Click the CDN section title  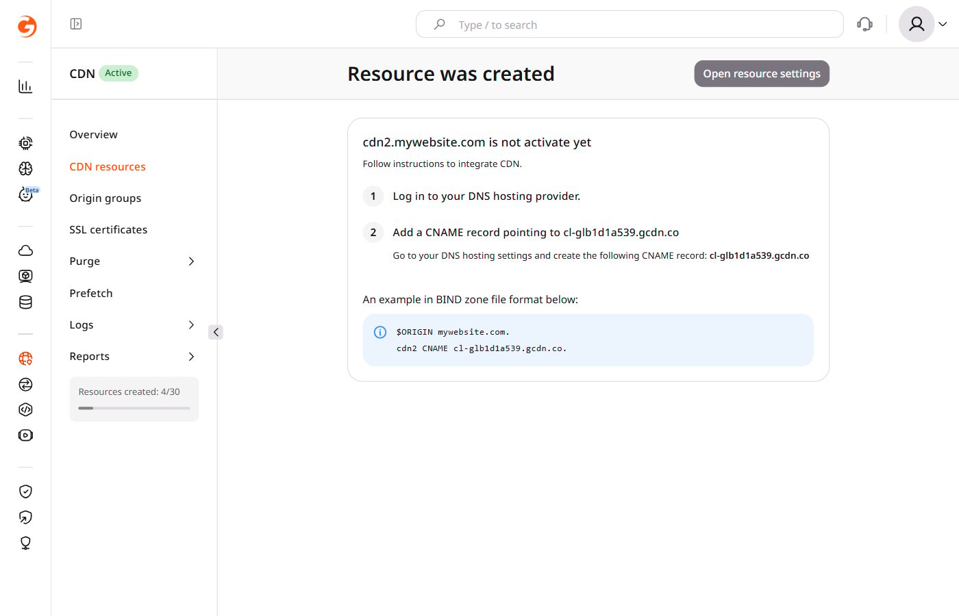82,74
